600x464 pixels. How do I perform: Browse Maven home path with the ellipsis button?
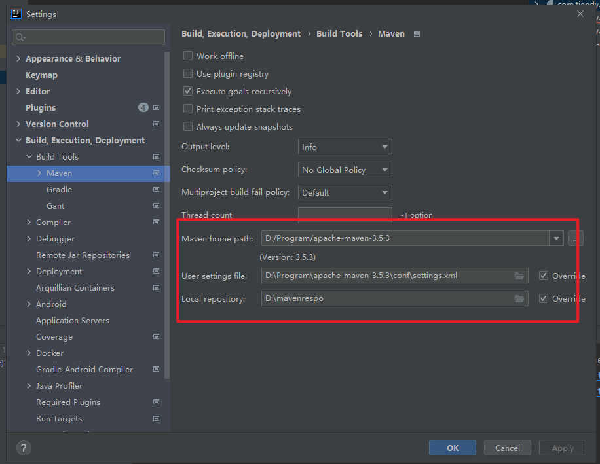tap(576, 238)
